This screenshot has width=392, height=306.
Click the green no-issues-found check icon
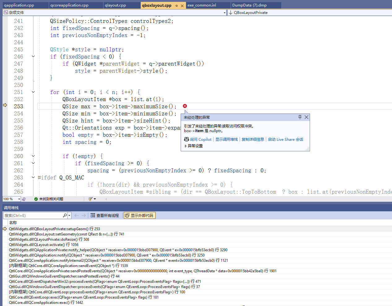[x=36, y=199]
